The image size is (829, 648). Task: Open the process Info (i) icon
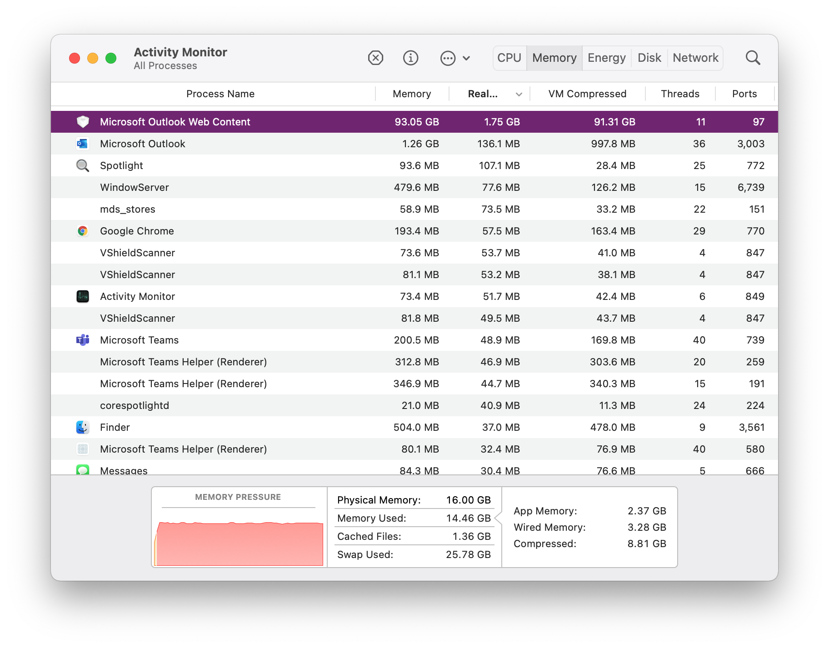(x=410, y=58)
